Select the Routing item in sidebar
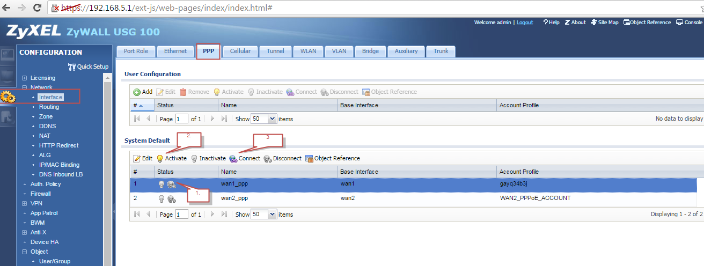 (x=49, y=107)
